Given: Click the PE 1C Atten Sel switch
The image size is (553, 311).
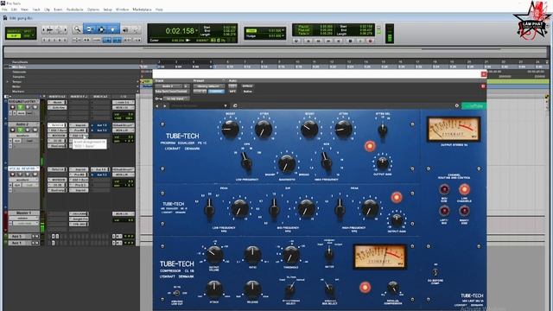Looking at the screenshot, I should click(382, 130).
